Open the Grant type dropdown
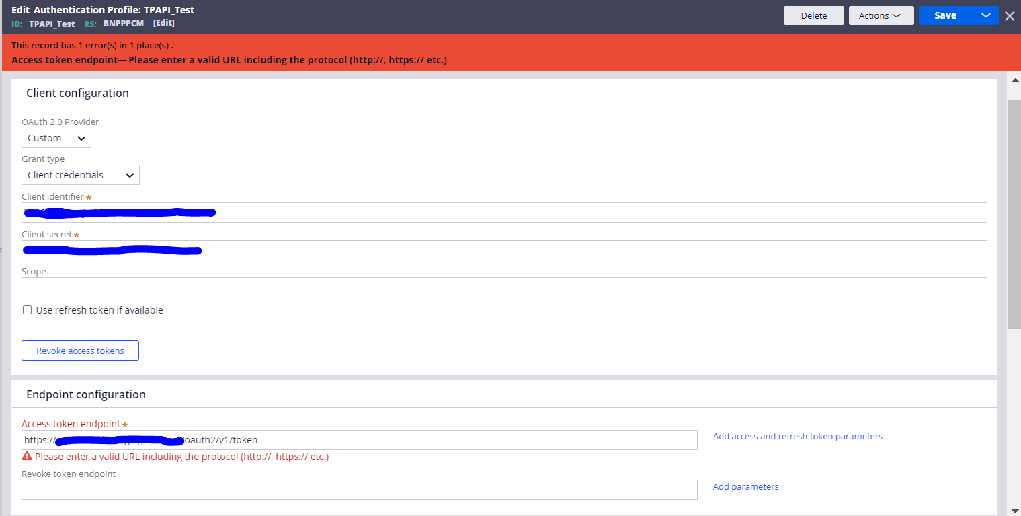 (81, 175)
